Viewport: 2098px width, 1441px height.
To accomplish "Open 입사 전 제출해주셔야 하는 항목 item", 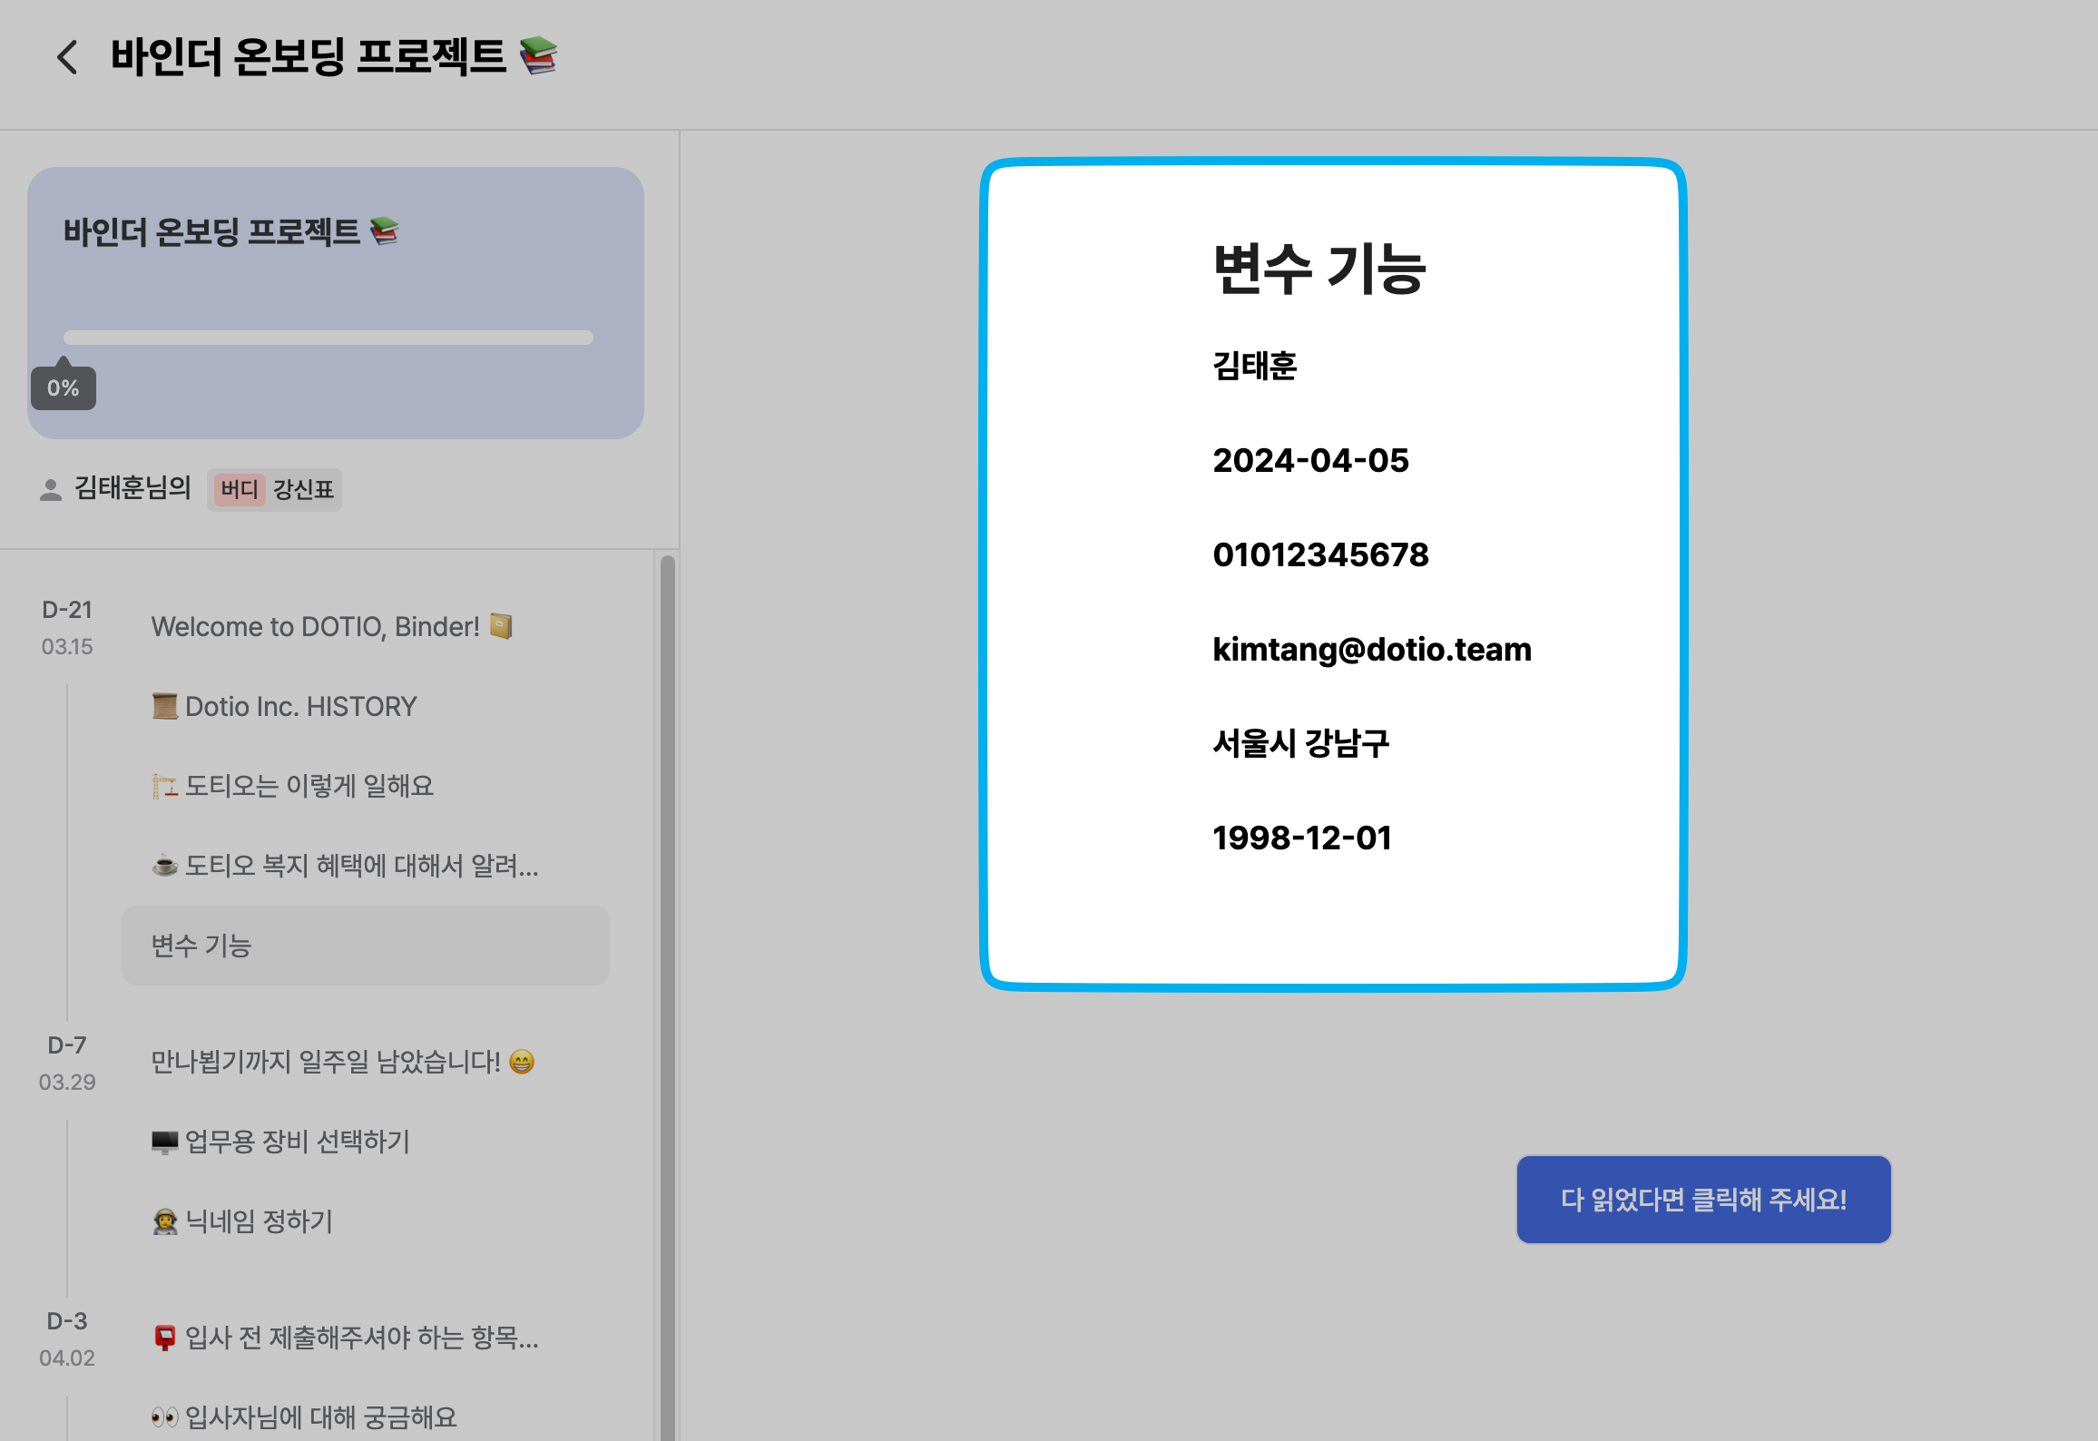I will click(345, 1338).
